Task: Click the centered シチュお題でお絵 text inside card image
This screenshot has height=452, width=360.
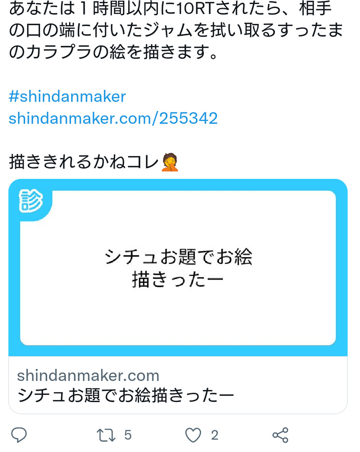Action: tap(178, 256)
